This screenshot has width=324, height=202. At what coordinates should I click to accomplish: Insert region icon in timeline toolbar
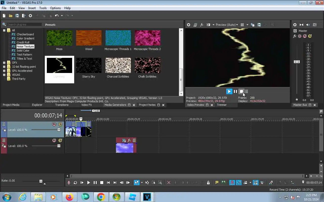coord(224,183)
